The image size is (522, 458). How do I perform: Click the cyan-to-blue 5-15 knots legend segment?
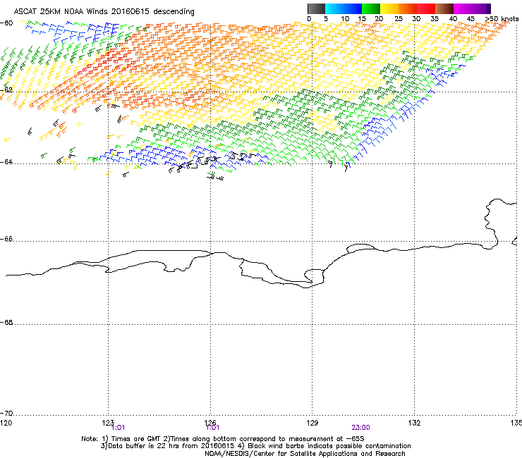344,8
